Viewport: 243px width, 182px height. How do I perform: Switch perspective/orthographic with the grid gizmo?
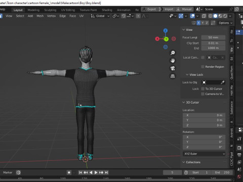(173, 76)
